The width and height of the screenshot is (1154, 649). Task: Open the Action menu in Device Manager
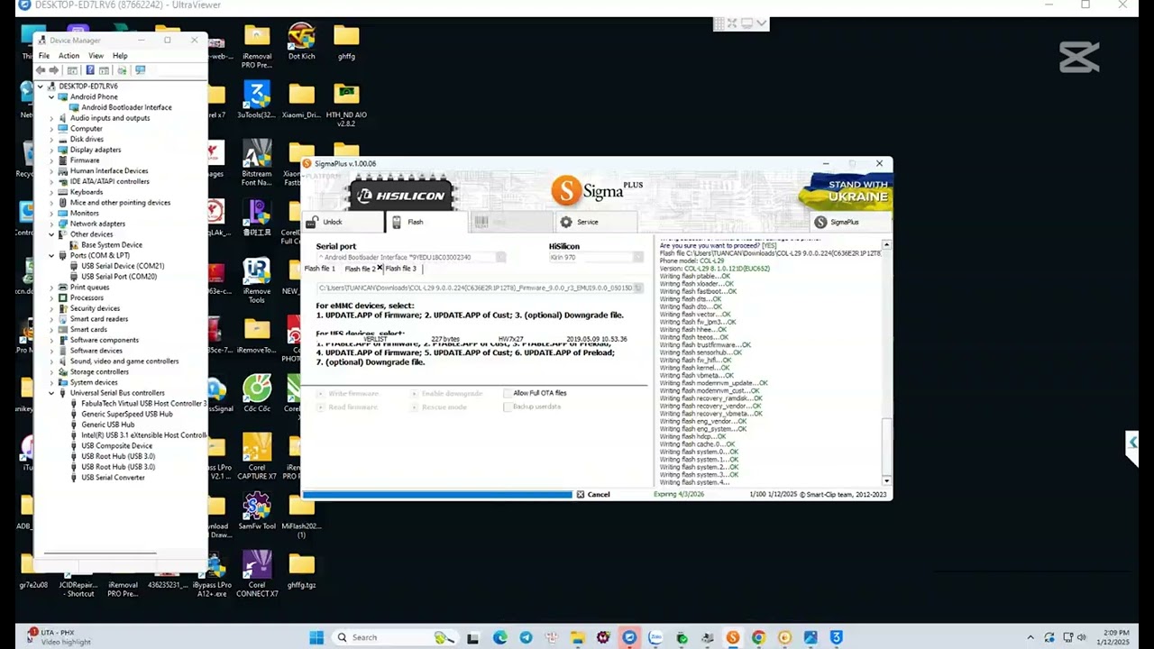[x=69, y=56]
